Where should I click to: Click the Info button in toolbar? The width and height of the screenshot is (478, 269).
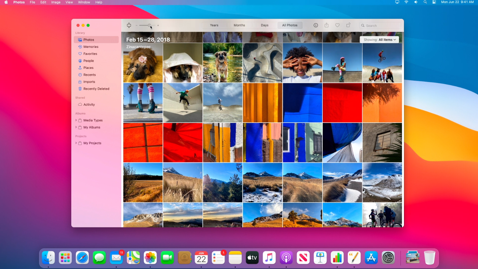click(x=316, y=25)
